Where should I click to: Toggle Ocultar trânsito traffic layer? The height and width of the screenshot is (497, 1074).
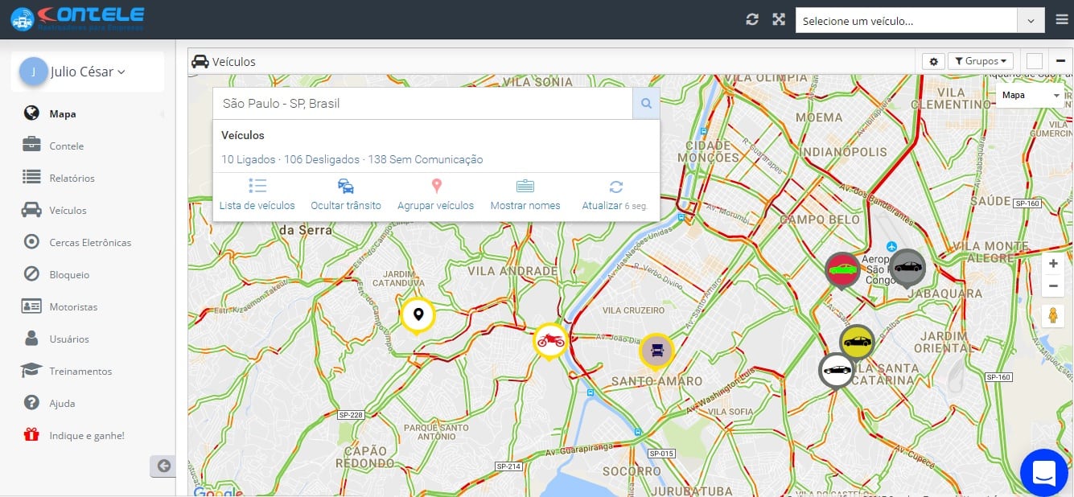346,195
